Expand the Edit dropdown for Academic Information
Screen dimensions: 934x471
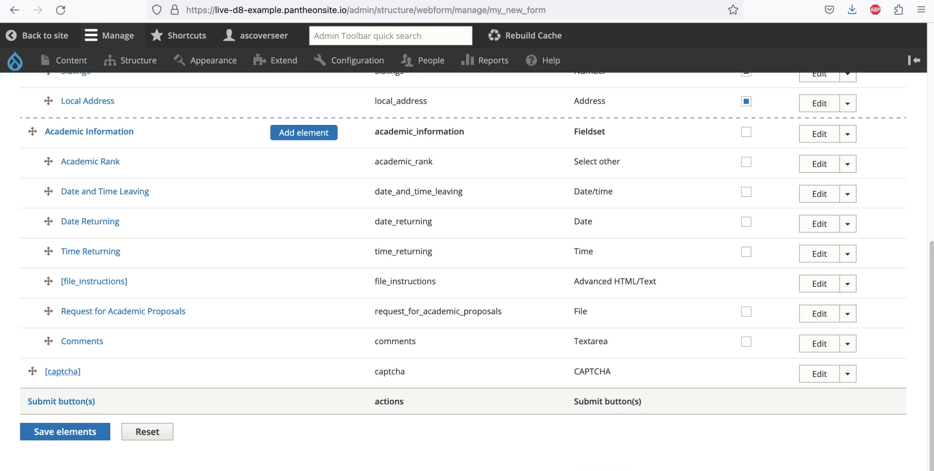pyautogui.click(x=848, y=134)
